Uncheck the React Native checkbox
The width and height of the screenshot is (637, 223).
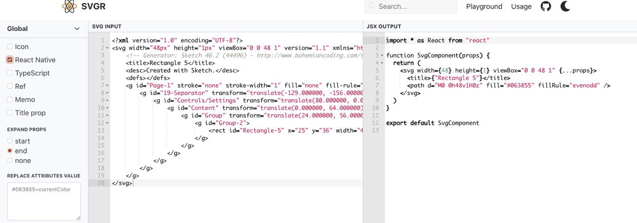(x=10, y=60)
